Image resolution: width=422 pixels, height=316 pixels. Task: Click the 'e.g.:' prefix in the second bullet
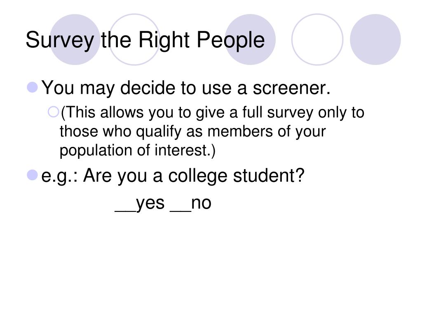[59, 177]
